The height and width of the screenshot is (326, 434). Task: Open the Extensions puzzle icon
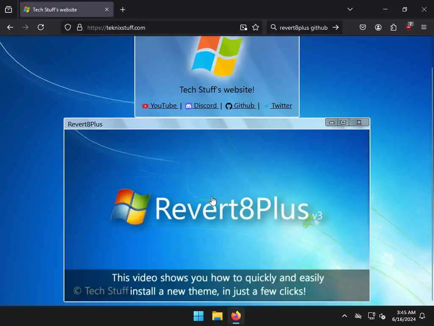point(393,28)
